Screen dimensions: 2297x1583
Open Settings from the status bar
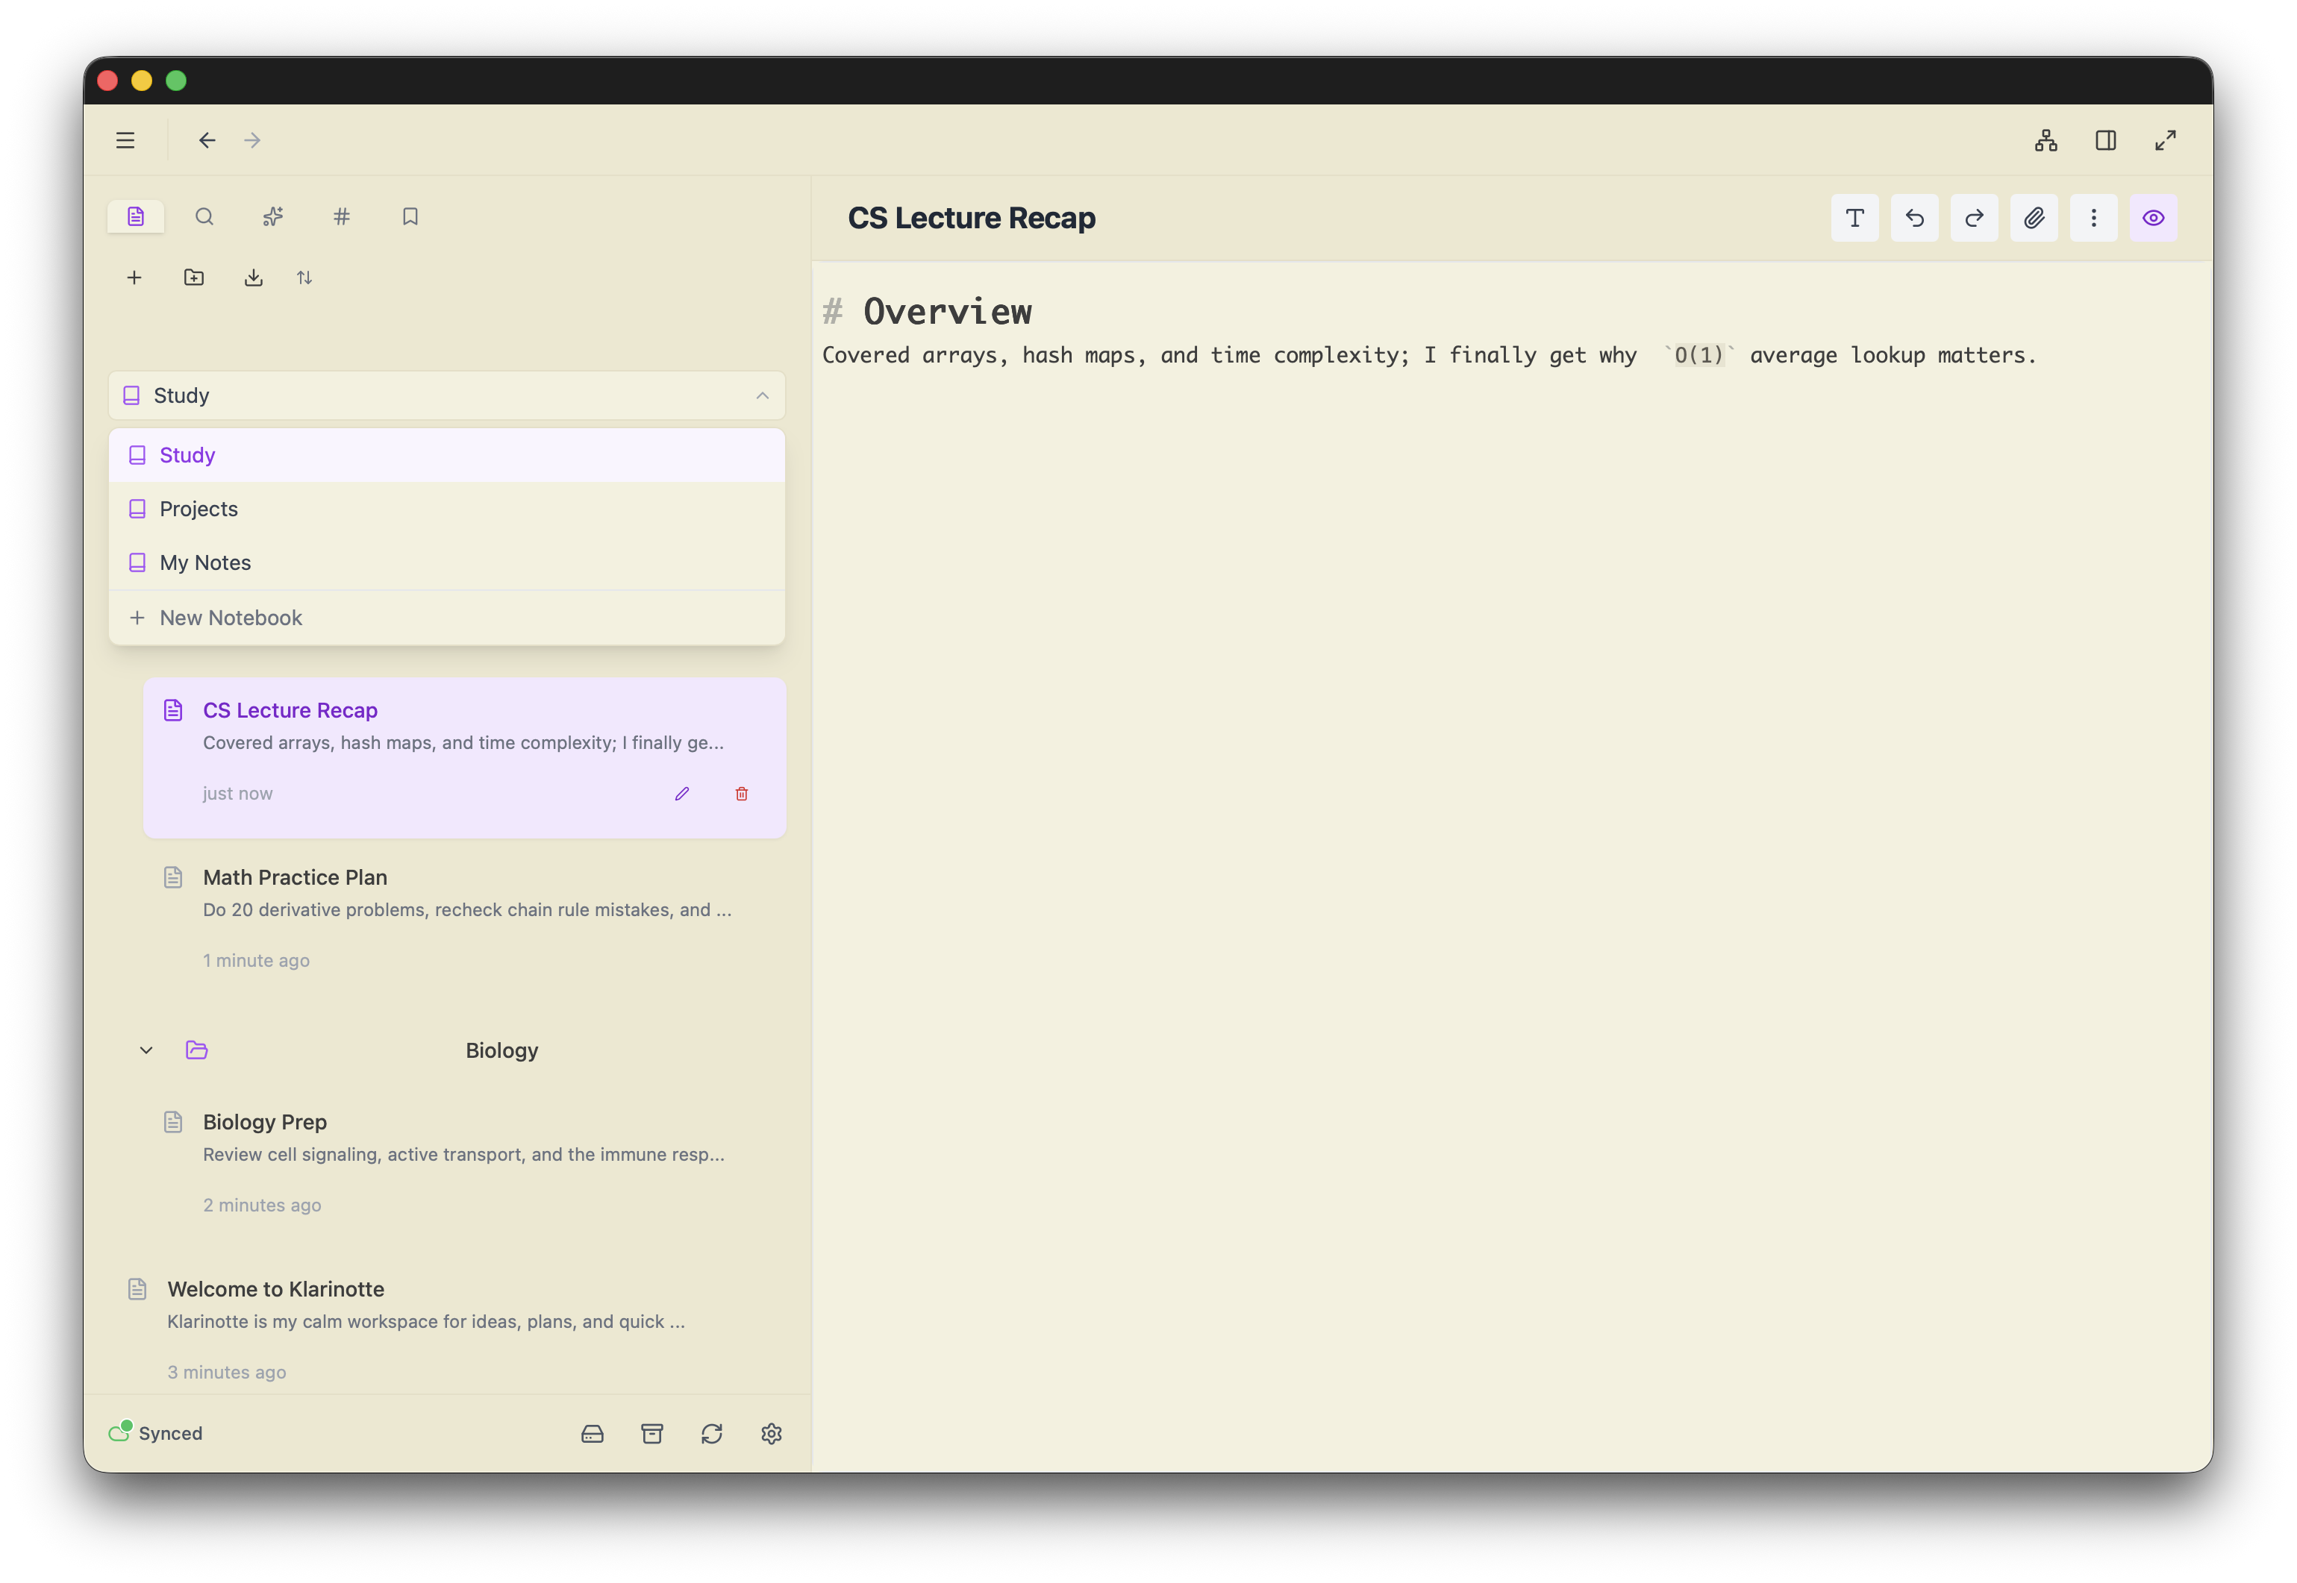(x=771, y=1433)
